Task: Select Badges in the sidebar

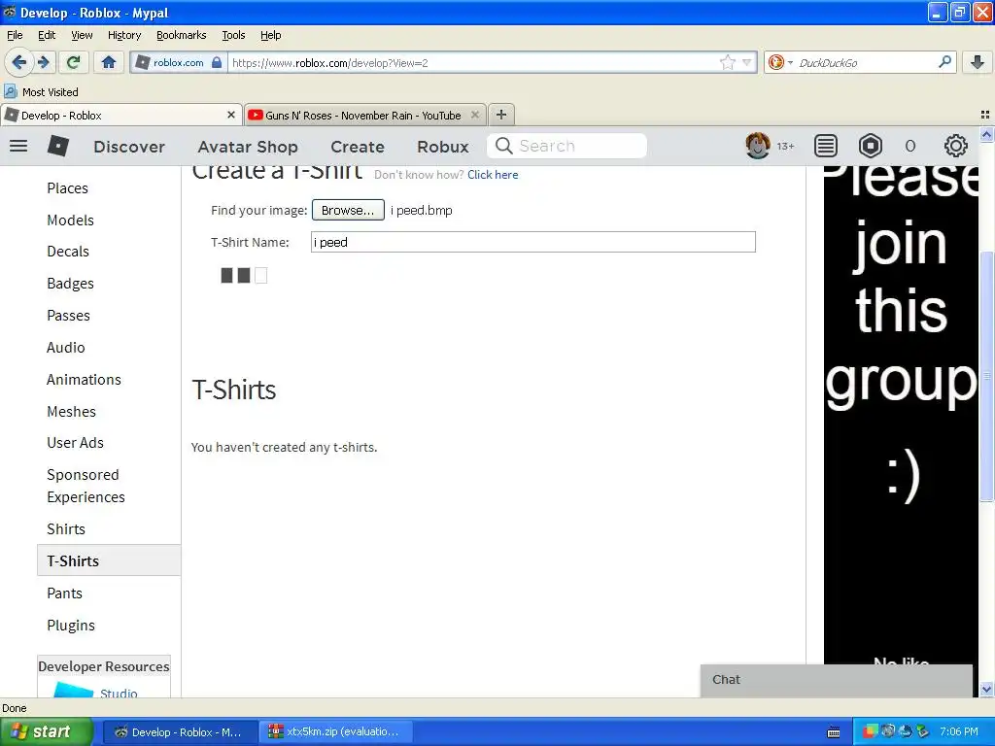Action: 70,284
